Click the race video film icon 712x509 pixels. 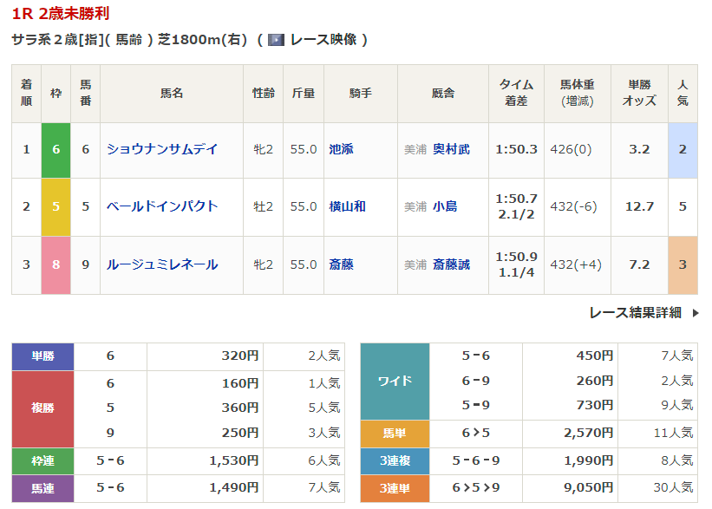click(x=276, y=40)
